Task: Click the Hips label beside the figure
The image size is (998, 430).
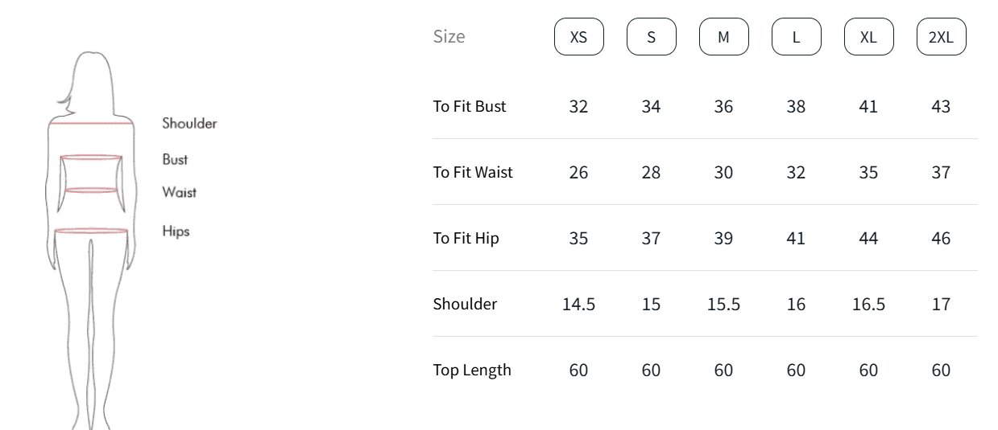Action: pos(176,231)
